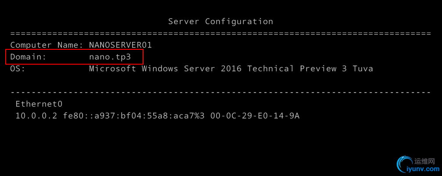This screenshot has height=176, width=442.
Task: Click the NANOSERVER01 computer name value
Action: pos(120,45)
